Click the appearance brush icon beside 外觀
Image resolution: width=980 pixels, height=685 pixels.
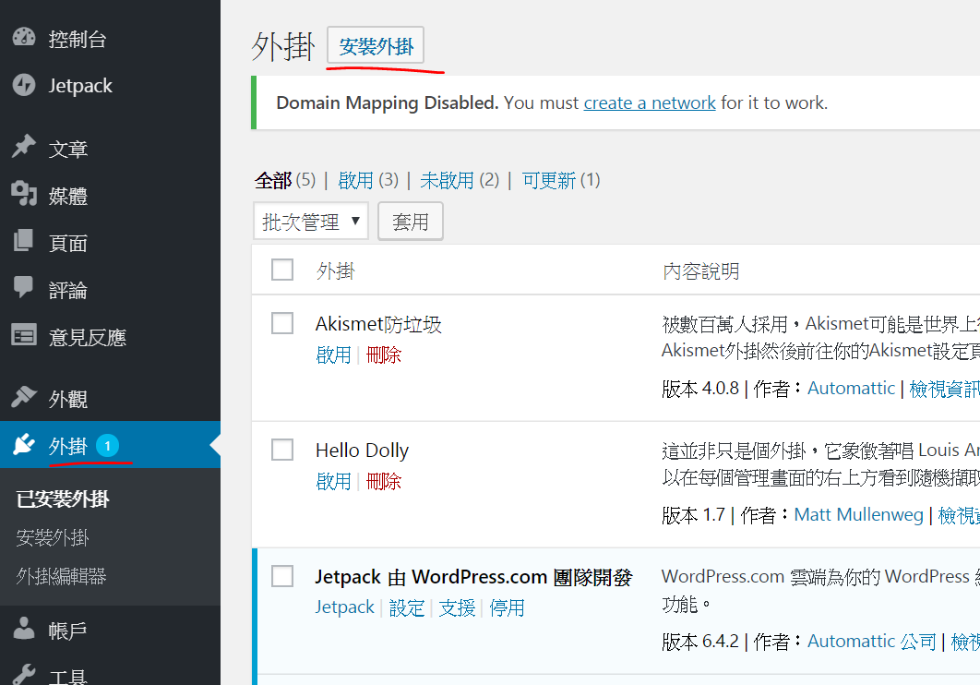pyautogui.click(x=24, y=397)
